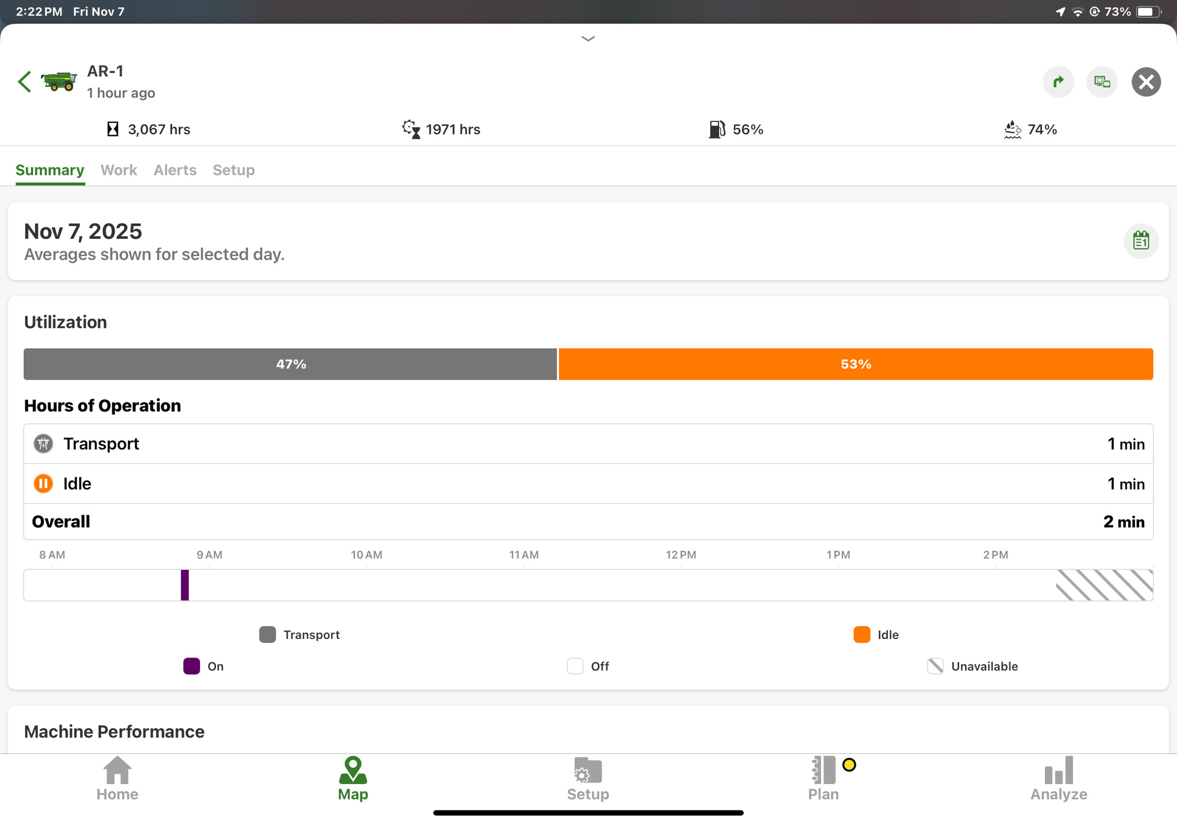Switch to the Alerts tab
The height and width of the screenshot is (823, 1177).
pos(175,170)
